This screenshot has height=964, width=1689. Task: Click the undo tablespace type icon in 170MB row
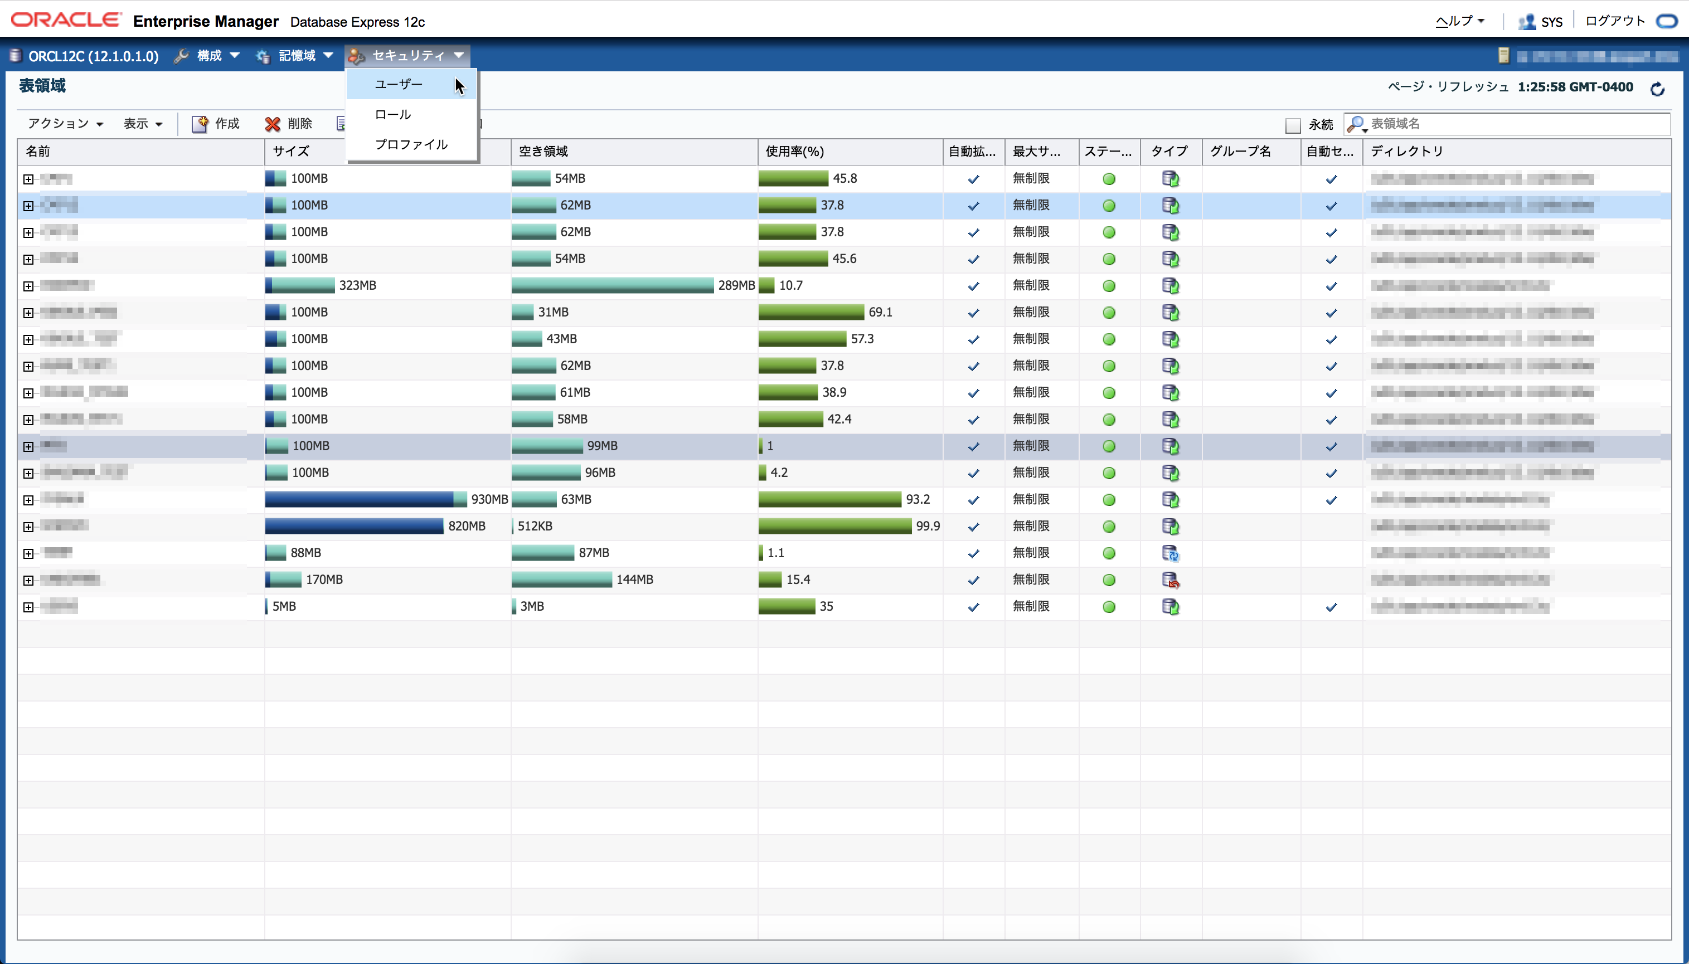pos(1171,580)
